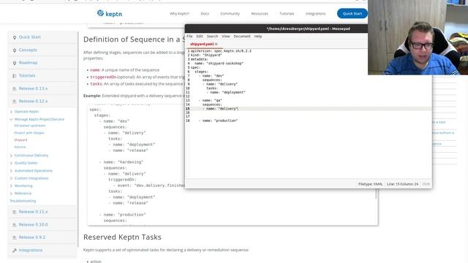Open Release 0.10.0 docs section

point(33,224)
